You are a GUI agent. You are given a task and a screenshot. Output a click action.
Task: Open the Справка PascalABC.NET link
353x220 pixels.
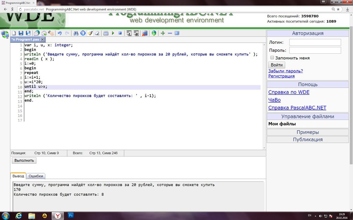[x=297, y=108]
